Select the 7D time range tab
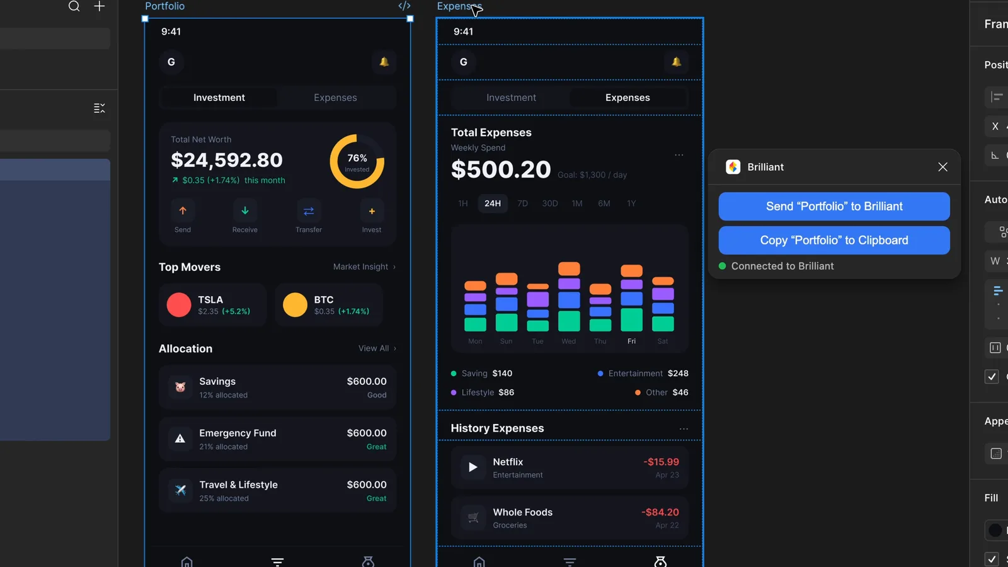Viewport: 1008px width, 567px height. click(x=522, y=203)
